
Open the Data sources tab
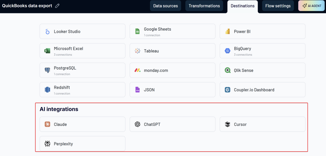coord(166,6)
